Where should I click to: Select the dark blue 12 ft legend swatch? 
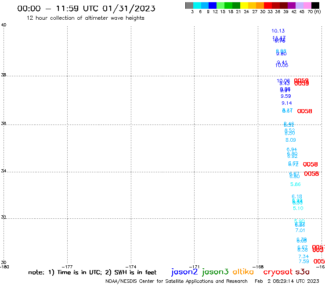213,6
